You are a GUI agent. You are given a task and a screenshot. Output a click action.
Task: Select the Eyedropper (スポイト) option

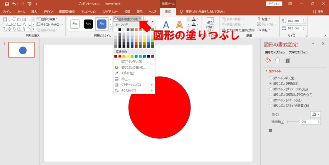pos(128,73)
